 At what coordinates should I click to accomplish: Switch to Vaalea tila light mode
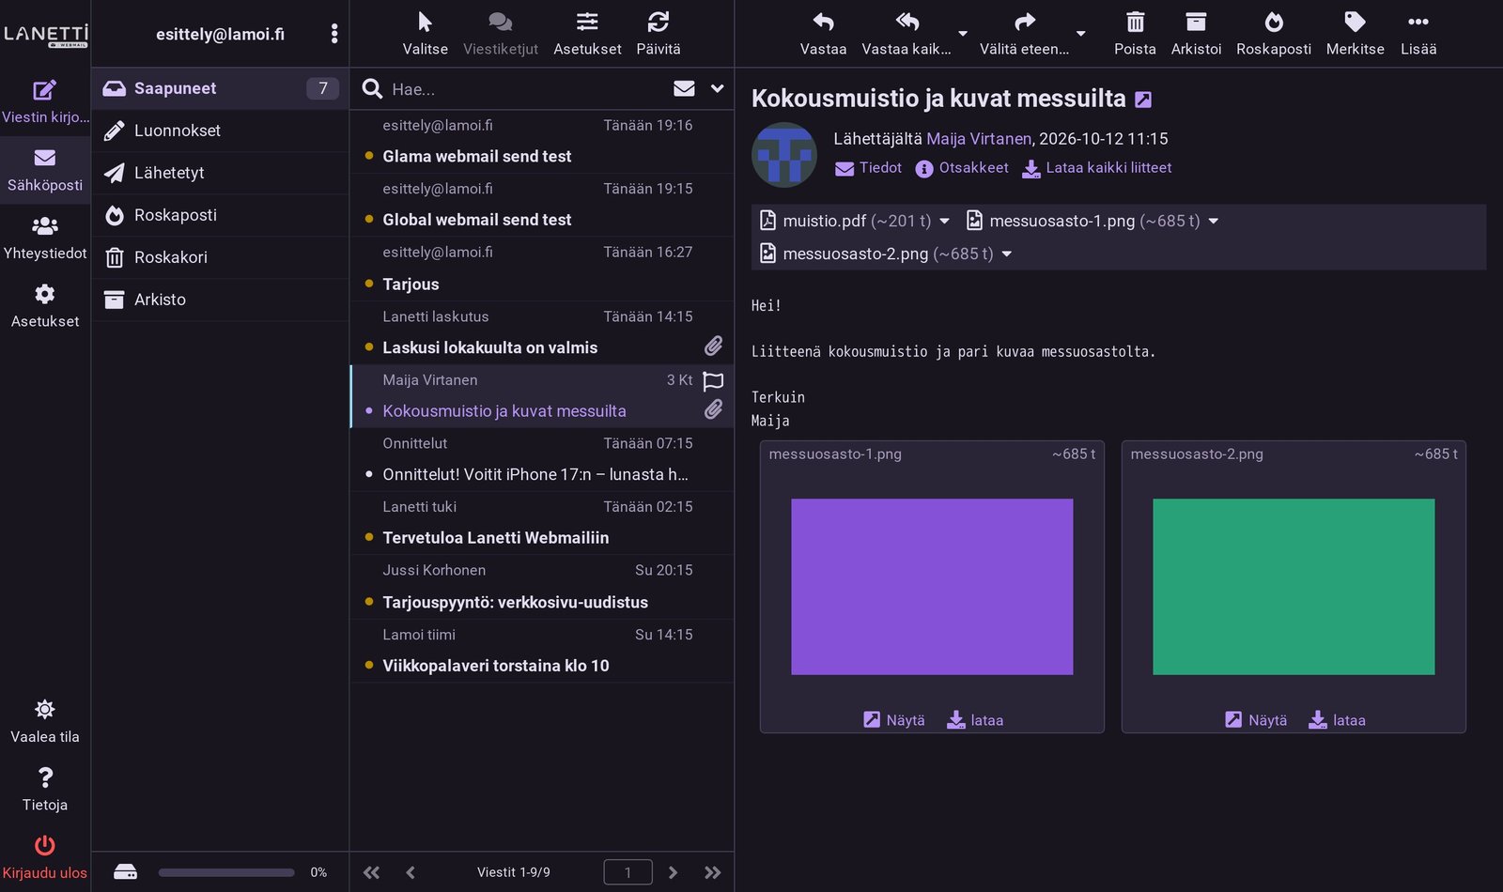point(45,721)
